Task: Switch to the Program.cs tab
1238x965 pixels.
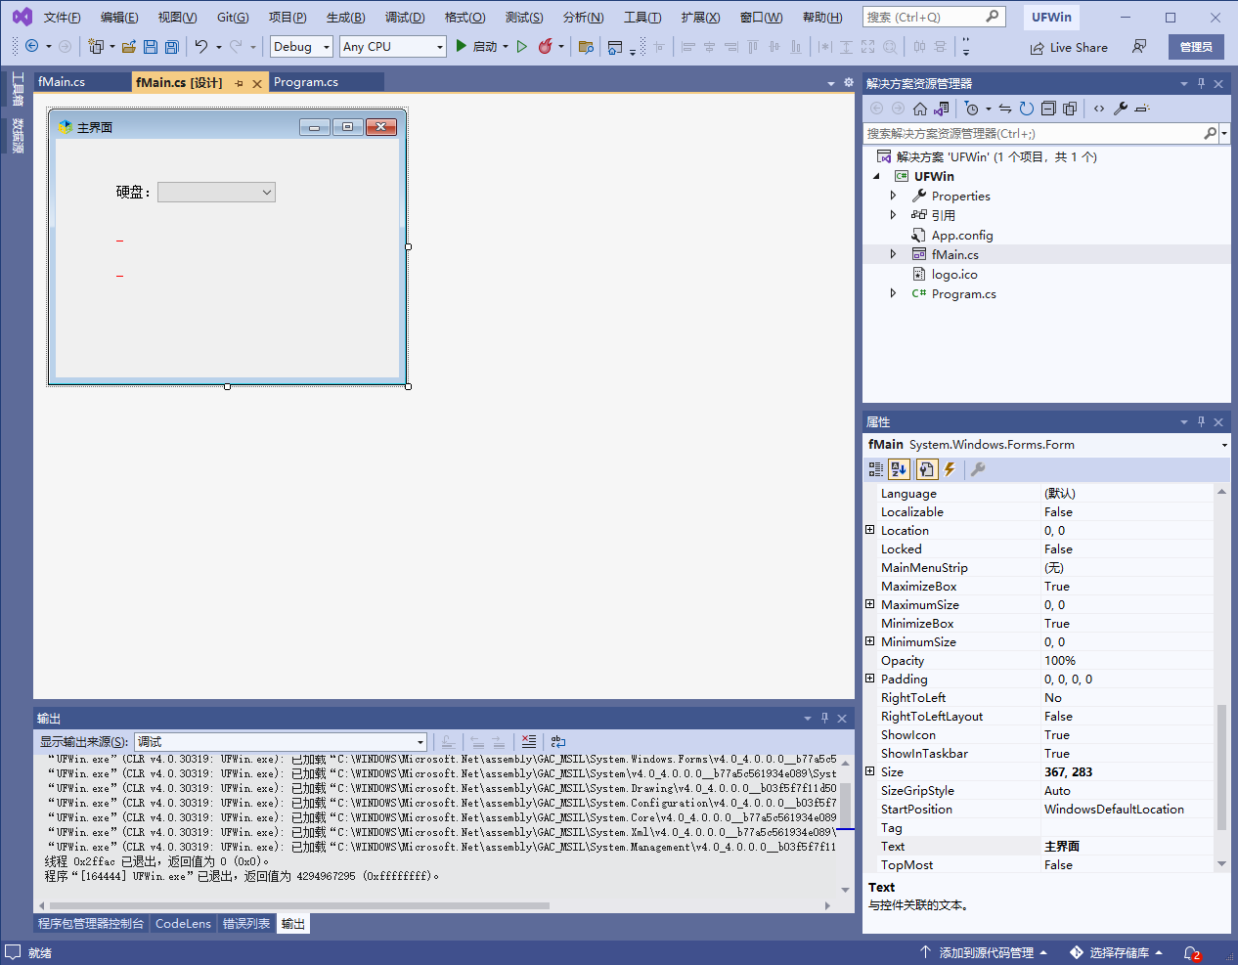Action: [306, 82]
